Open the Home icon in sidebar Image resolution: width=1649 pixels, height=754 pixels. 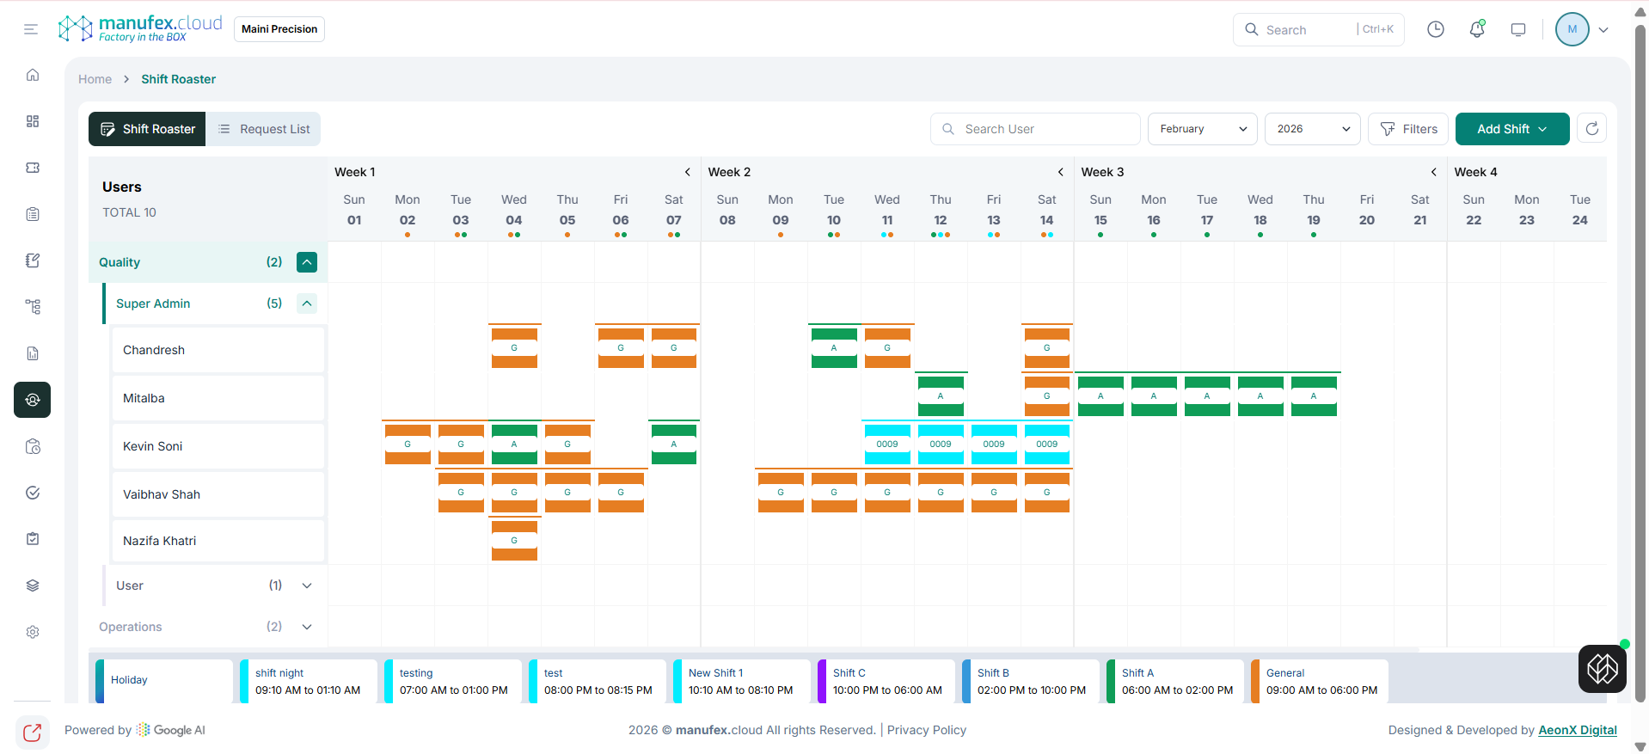coord(33,75)
